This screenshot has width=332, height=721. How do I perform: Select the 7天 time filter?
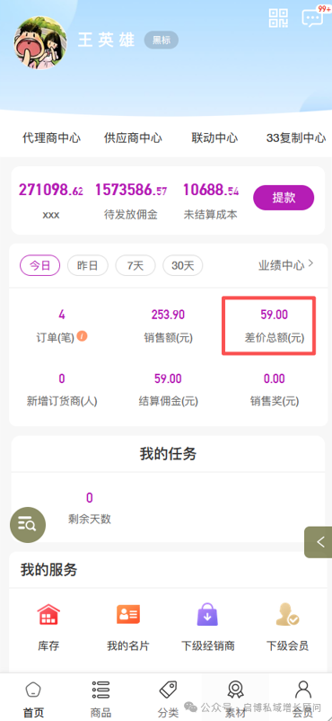(x=135, y=265)
